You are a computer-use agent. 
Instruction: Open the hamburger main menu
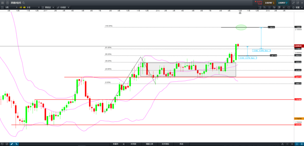pos(2,3)
